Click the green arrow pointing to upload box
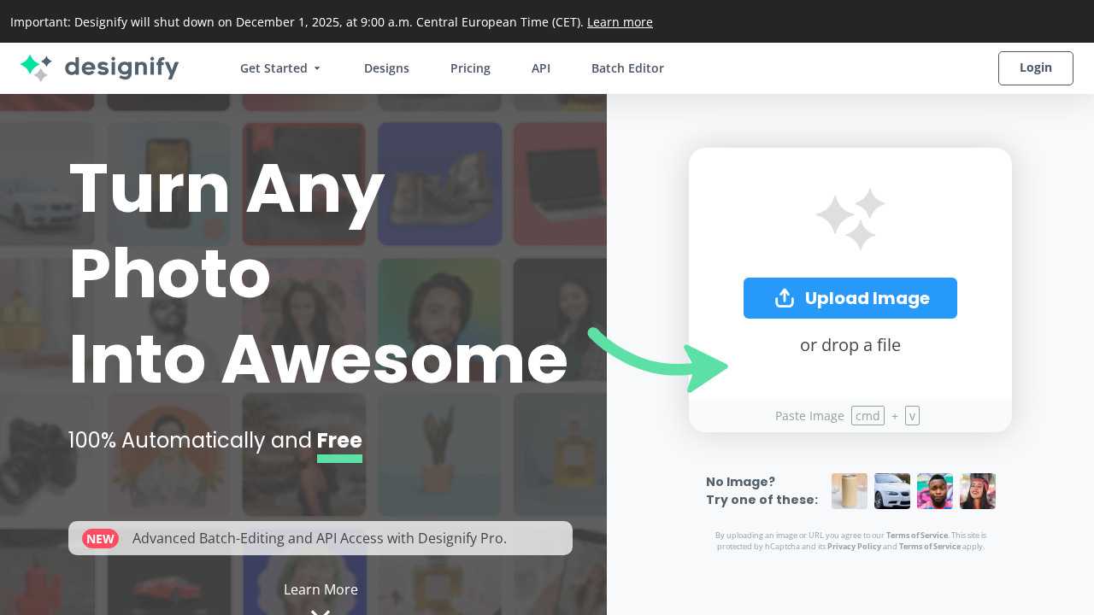This screenshot has width=1094, height=615. click(x=658, y=359)
